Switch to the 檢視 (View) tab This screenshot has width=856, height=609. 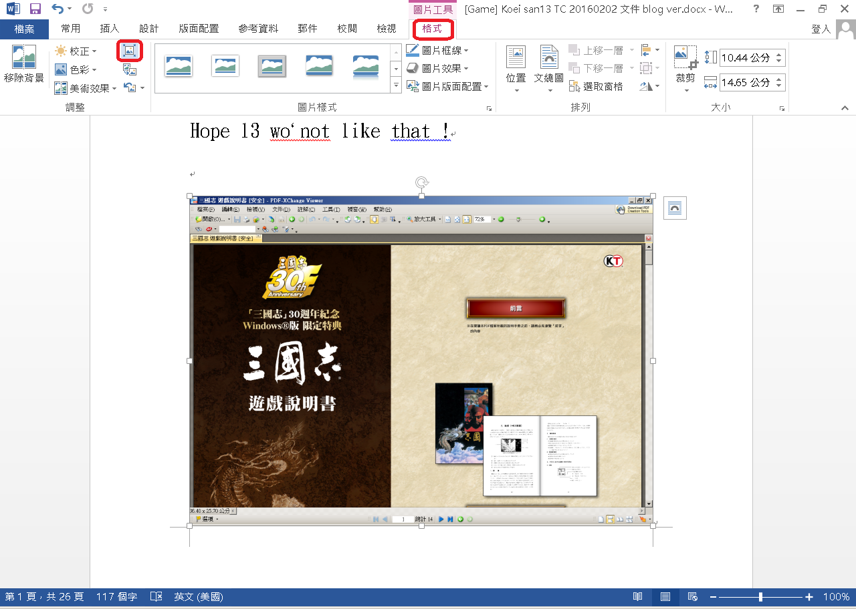click(x=387, y=29)
